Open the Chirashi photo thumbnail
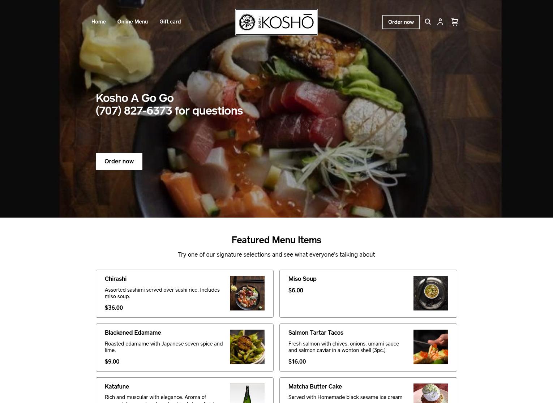The image size is (553, 403). tap(247, 293)
